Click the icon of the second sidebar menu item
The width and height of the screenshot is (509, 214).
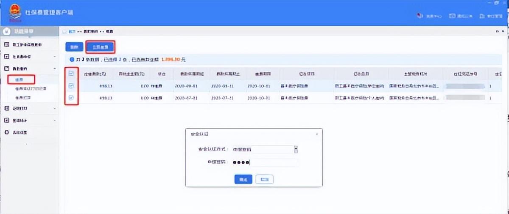click(x=7, y=56)
